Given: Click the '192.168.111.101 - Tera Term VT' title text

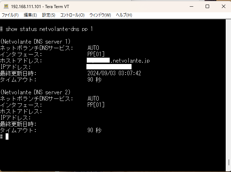Looking at the screenshot, I should [x=40, y=6].
